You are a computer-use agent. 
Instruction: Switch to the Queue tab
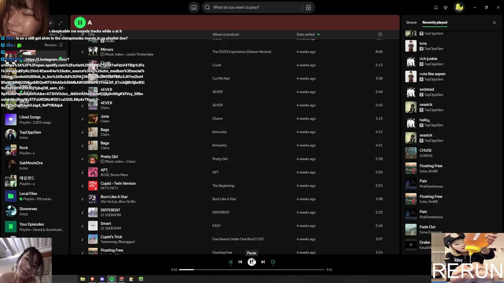click(x=411, y=22)
